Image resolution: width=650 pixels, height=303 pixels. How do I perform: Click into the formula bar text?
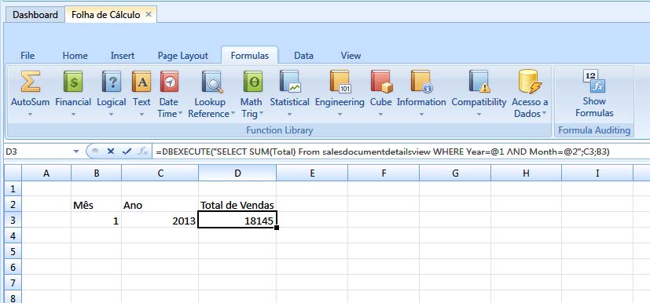[x=383, y=152]
